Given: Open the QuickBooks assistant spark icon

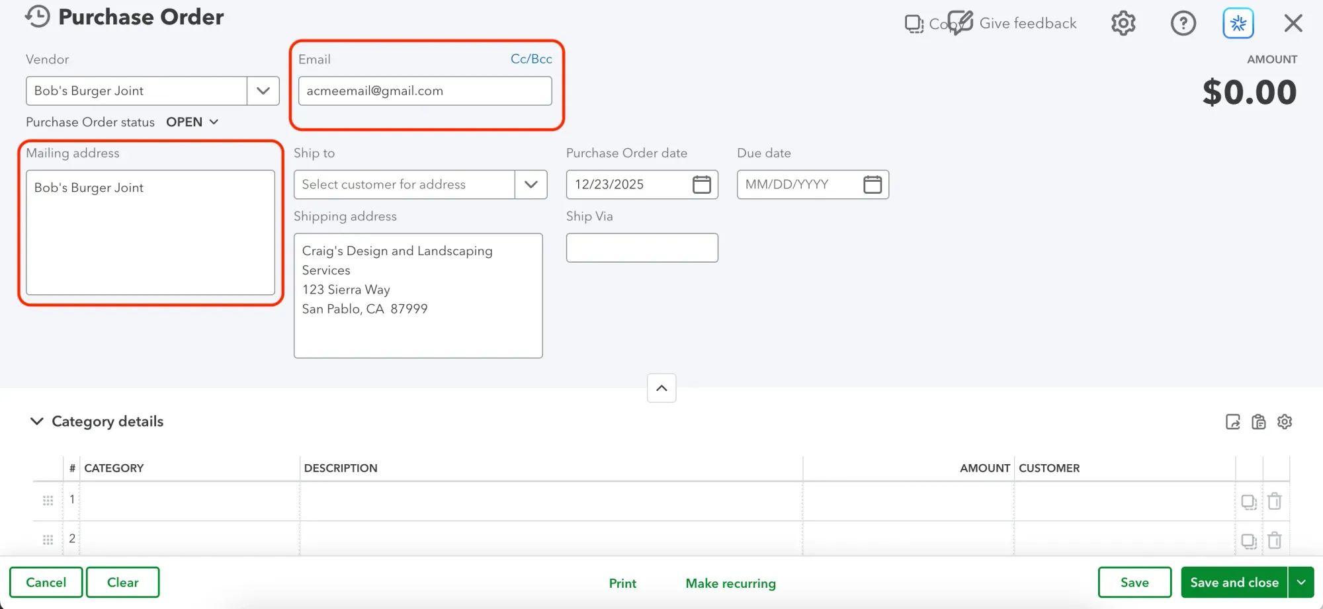Looking at the screenshot, I should click(x=1238, y=22).
